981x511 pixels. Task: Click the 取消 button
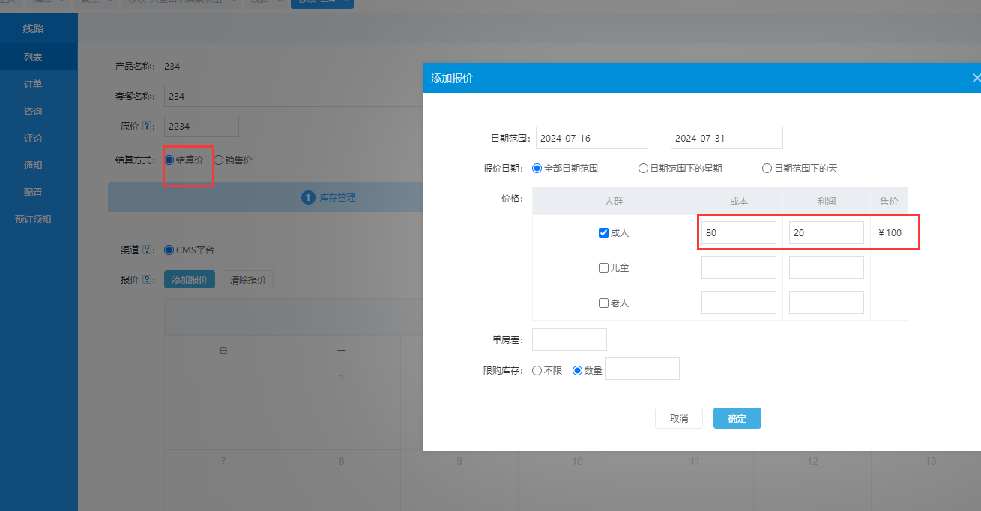click(678, 418)
